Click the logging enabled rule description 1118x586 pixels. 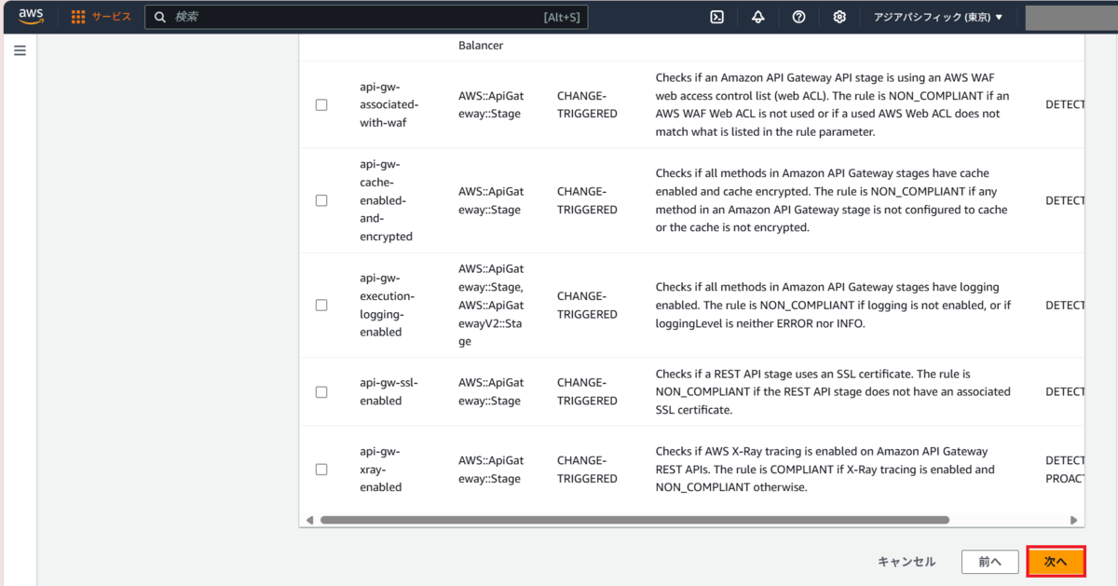(x=833, y=305)
